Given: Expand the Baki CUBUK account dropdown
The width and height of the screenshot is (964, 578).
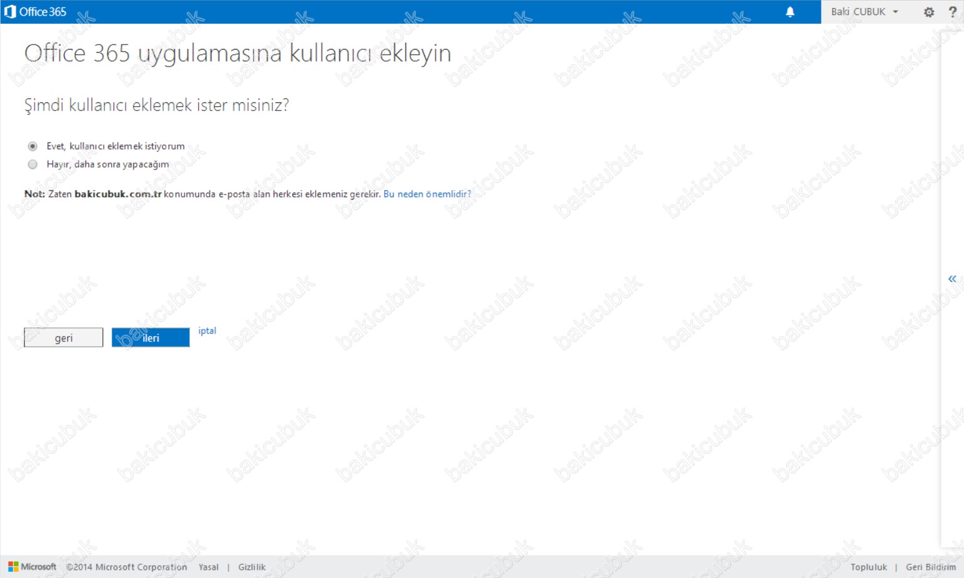Looking at the screenshot, I should (864, 11).
